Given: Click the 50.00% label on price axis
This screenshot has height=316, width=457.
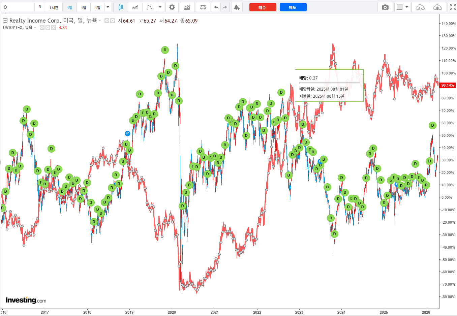Looking at the screenshot, I should click(448, 135).
